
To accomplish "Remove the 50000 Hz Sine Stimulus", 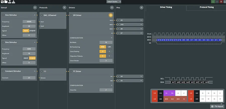I will pos(3,15).
